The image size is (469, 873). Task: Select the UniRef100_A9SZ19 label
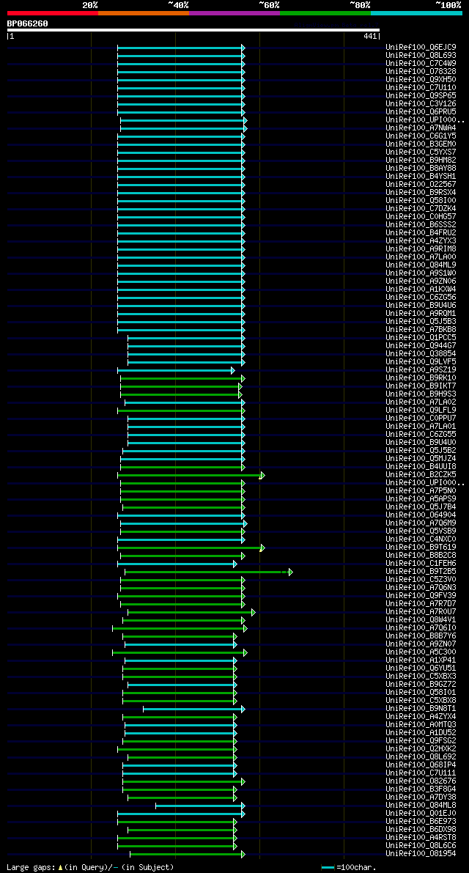click(x=421, y=370)
